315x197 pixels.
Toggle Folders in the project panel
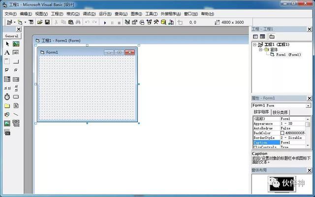point(272,36)
